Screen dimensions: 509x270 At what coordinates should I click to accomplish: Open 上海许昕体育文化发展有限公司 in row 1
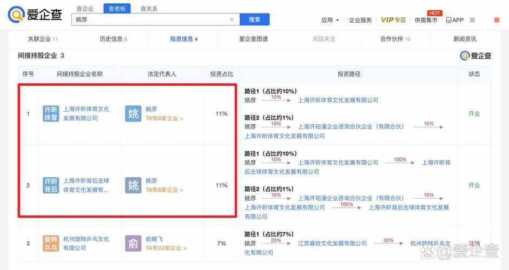point(86,113)
